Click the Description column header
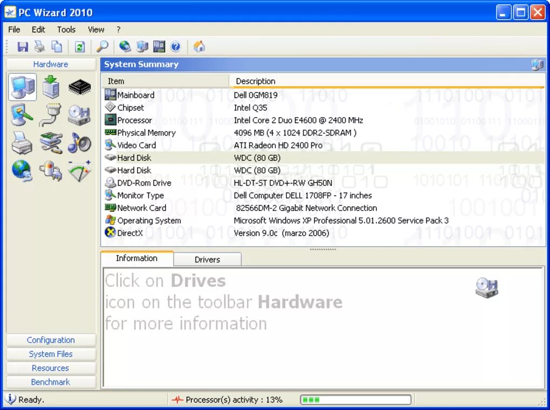550x410 pixels. pos(387,81)
